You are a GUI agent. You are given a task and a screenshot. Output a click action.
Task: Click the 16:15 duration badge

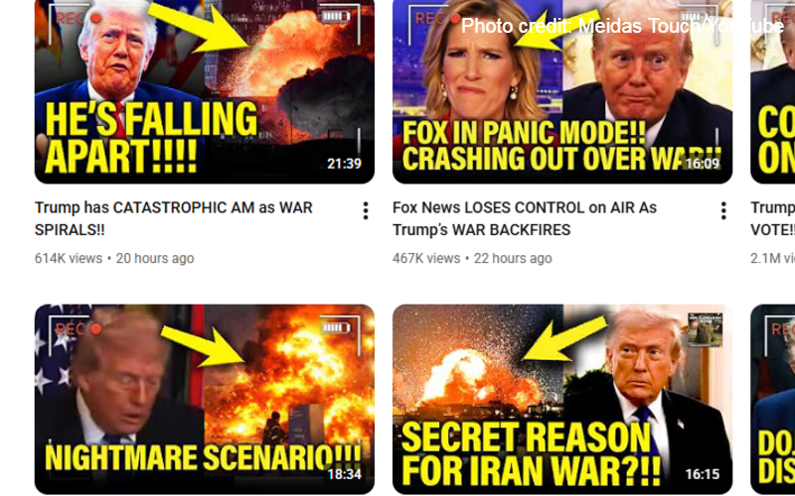pyautogui.click(x=703, y=474)
